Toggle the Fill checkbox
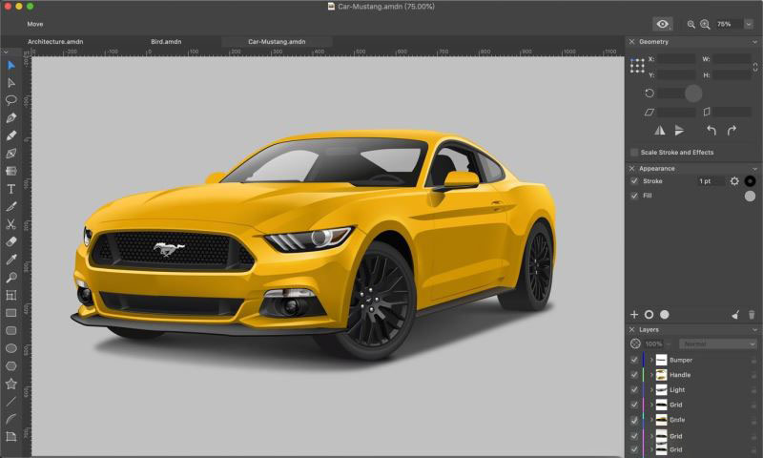763x458 pixels. [x=634, y=196]
